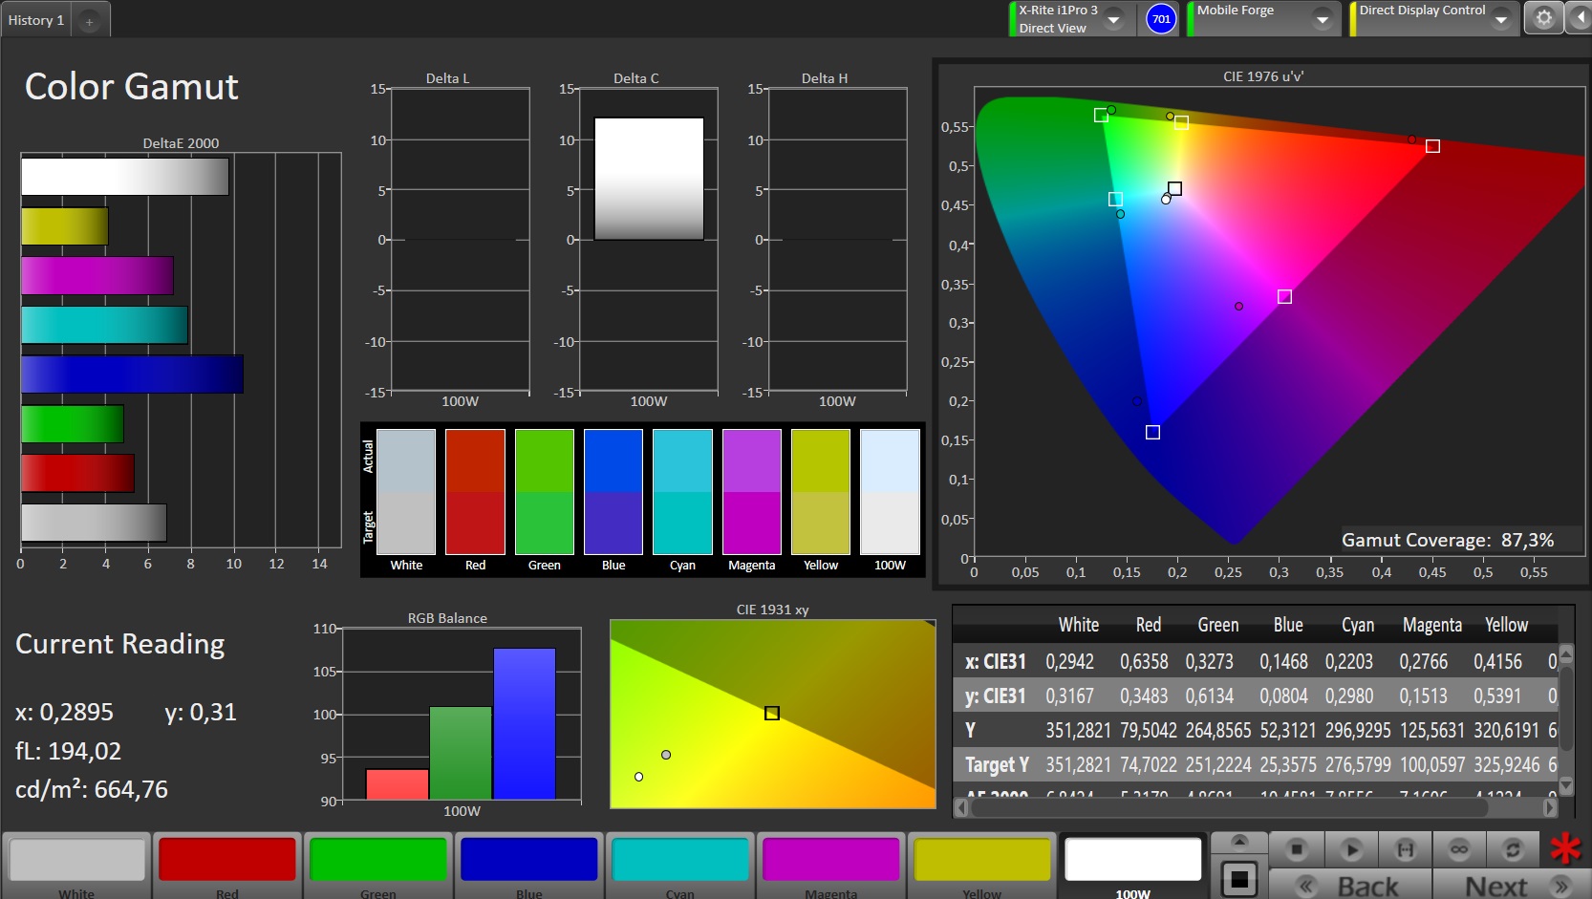Click the red asterisk icon
Viewport: 1592px width, 899px height.
[x=1565, y=848]
